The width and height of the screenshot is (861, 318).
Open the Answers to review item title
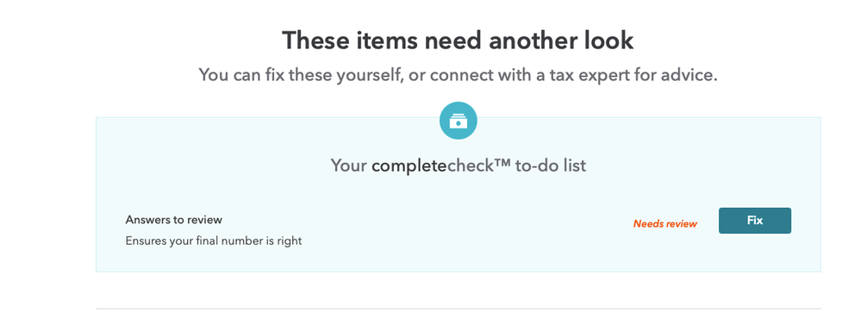(173, 220)
